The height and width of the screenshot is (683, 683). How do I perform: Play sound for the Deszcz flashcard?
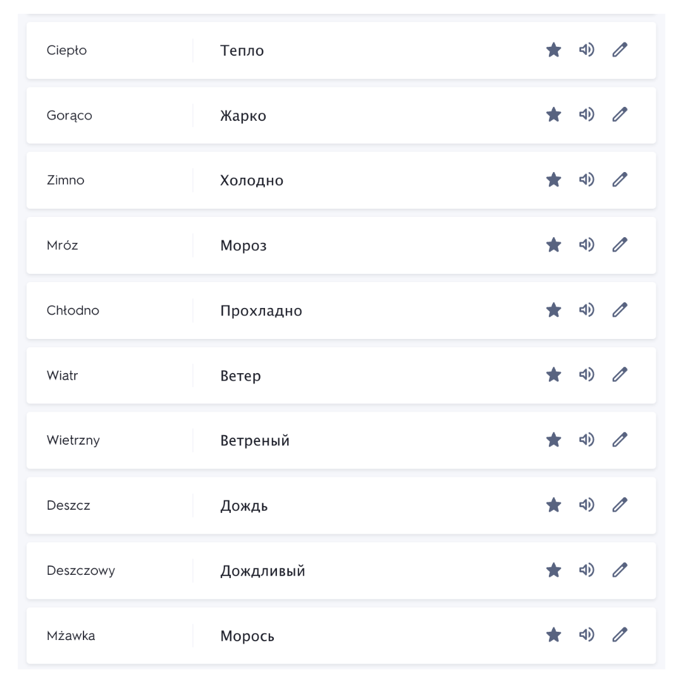[586, 505]
